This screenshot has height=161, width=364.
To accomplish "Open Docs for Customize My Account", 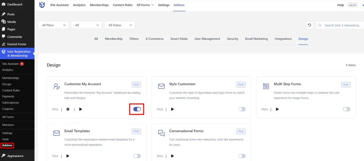I will [55, 109].
